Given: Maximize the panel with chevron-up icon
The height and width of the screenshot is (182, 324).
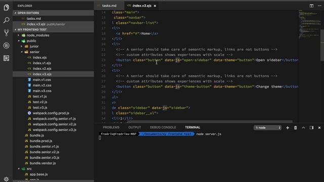Looking at the screenshot, I should click(x=303, y=128).
